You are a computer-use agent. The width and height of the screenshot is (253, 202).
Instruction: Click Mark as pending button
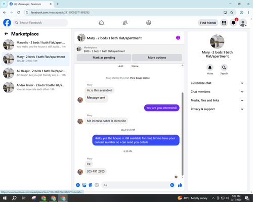pyautogui.click(x=104, y=58)
